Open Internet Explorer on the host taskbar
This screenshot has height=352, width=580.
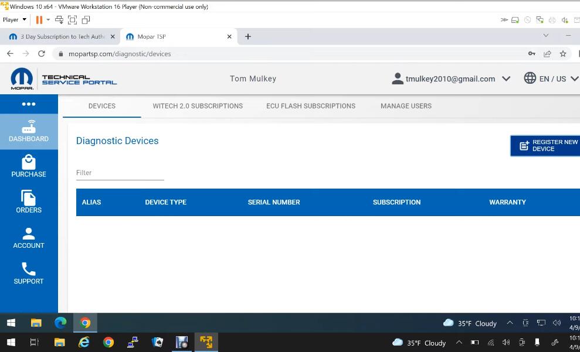(x=84, y=343)
